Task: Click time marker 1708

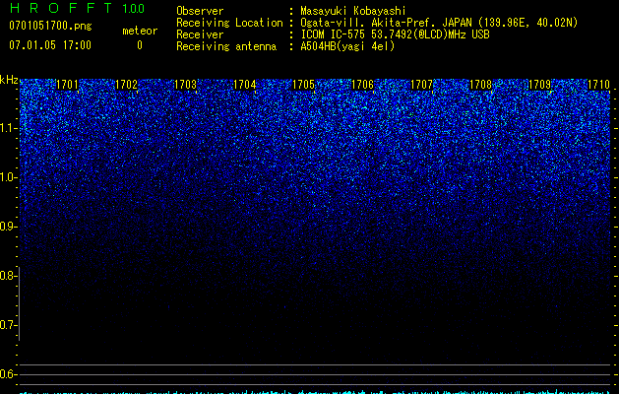Action: (480, 85)
